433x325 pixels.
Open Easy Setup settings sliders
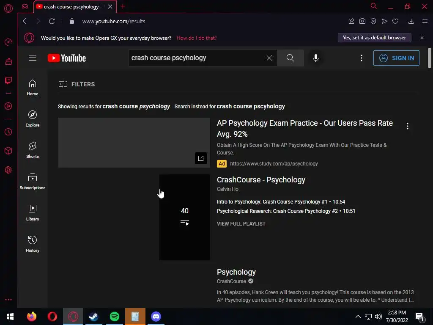pos(425,21)
